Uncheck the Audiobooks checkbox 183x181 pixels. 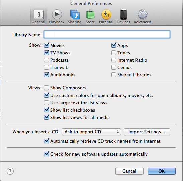tap(47, 75)
